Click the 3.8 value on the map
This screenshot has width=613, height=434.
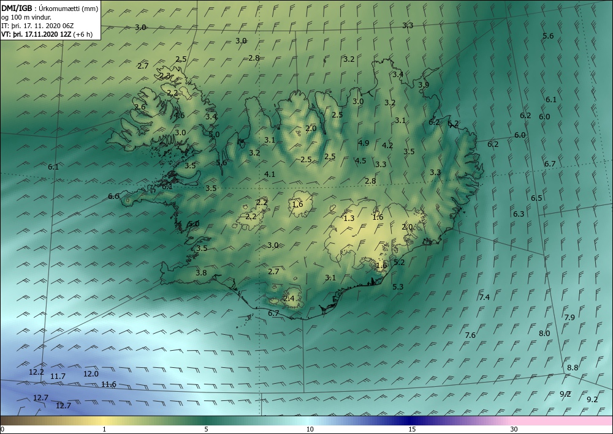point(201,273)
